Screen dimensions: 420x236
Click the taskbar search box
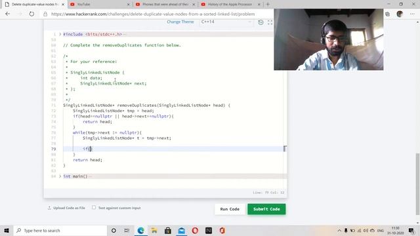60,230
